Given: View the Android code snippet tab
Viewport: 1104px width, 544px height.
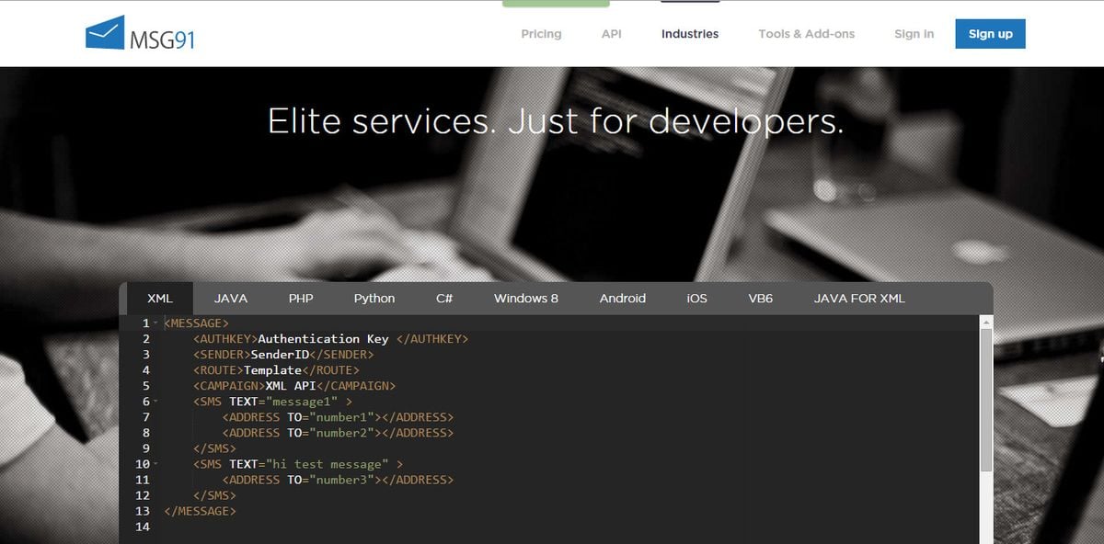Looking at the screenshot, I should pos(623,298).
